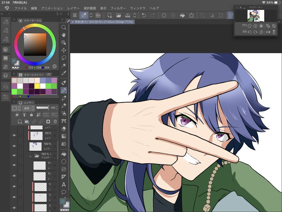Click scale/rotate transform icon in command bar
This screenshot has height=212, width=282.
(191, 15)
